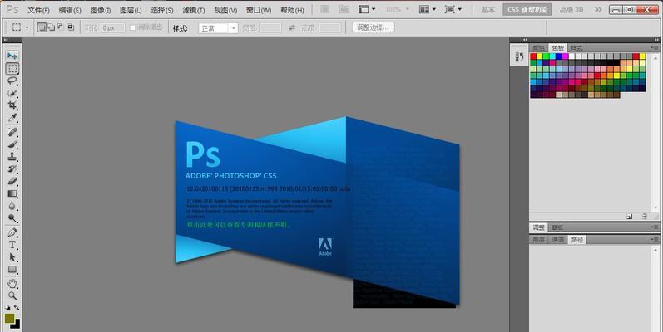
Task: Open the 图像(I) menu
Action: tap(100, 10)
